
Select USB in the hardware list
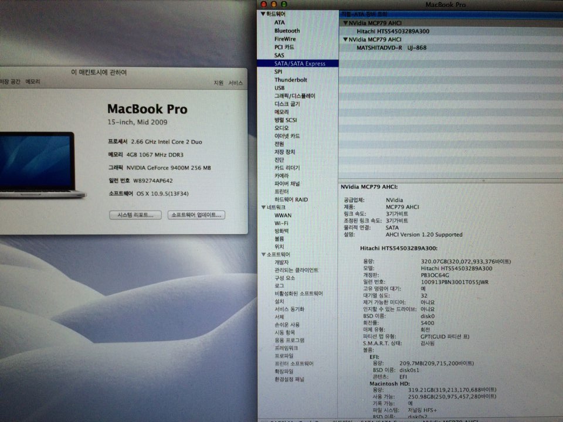[x=279, y=88]
